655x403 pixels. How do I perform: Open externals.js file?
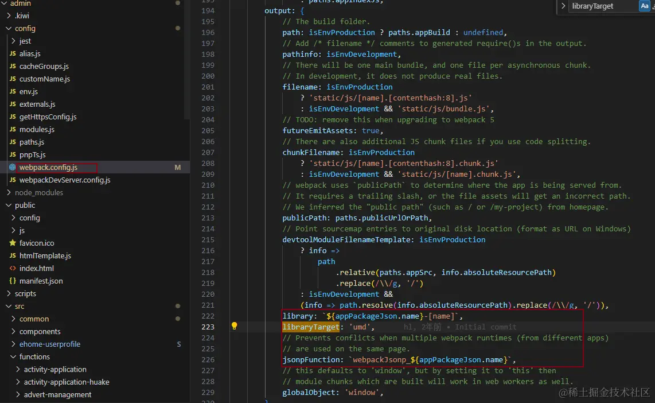[x=37, y=104]
